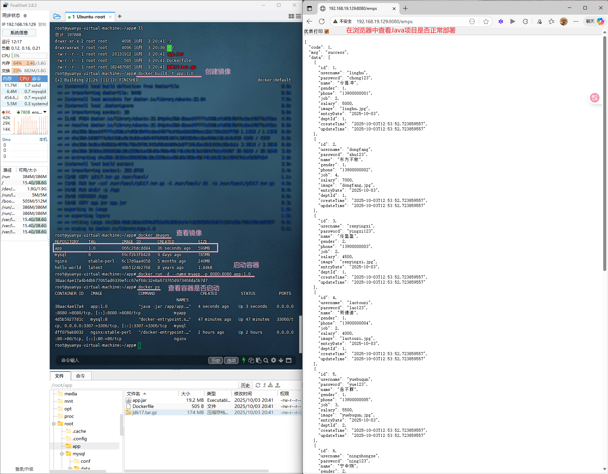Viewport: 608px width, 474px height.
Task: Click the 系统信息 button
Action: [19, 33]
